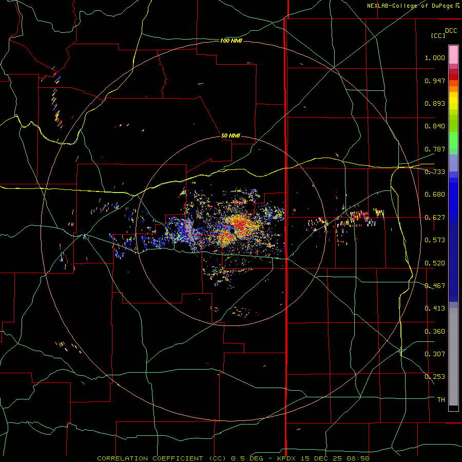
Task: Click the DCC label above color scale
Action: click(451, 31)
